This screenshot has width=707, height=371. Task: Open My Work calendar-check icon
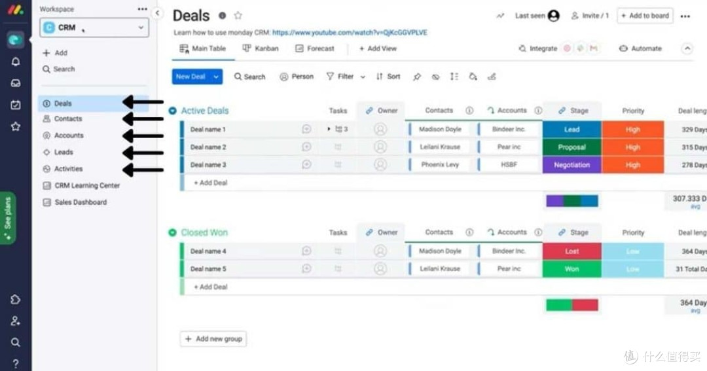(15, 105)
